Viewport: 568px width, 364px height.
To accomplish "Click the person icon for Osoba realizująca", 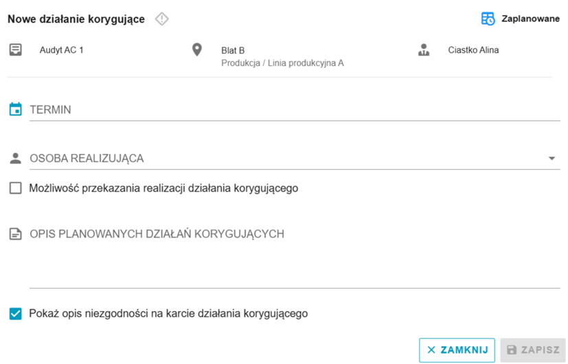I will tap(16, 158).
